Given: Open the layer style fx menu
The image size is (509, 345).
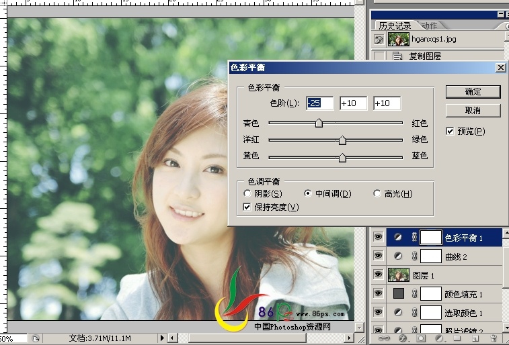Looking at the screenshot, I should point(403,338).
